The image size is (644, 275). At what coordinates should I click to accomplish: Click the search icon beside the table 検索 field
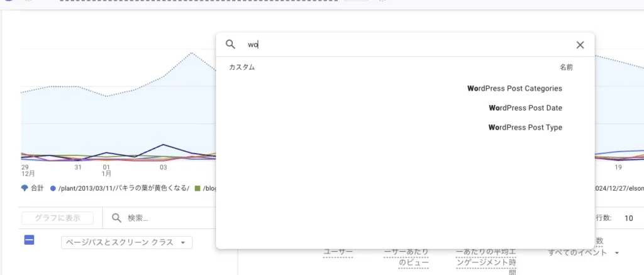[x=117, y=218]
